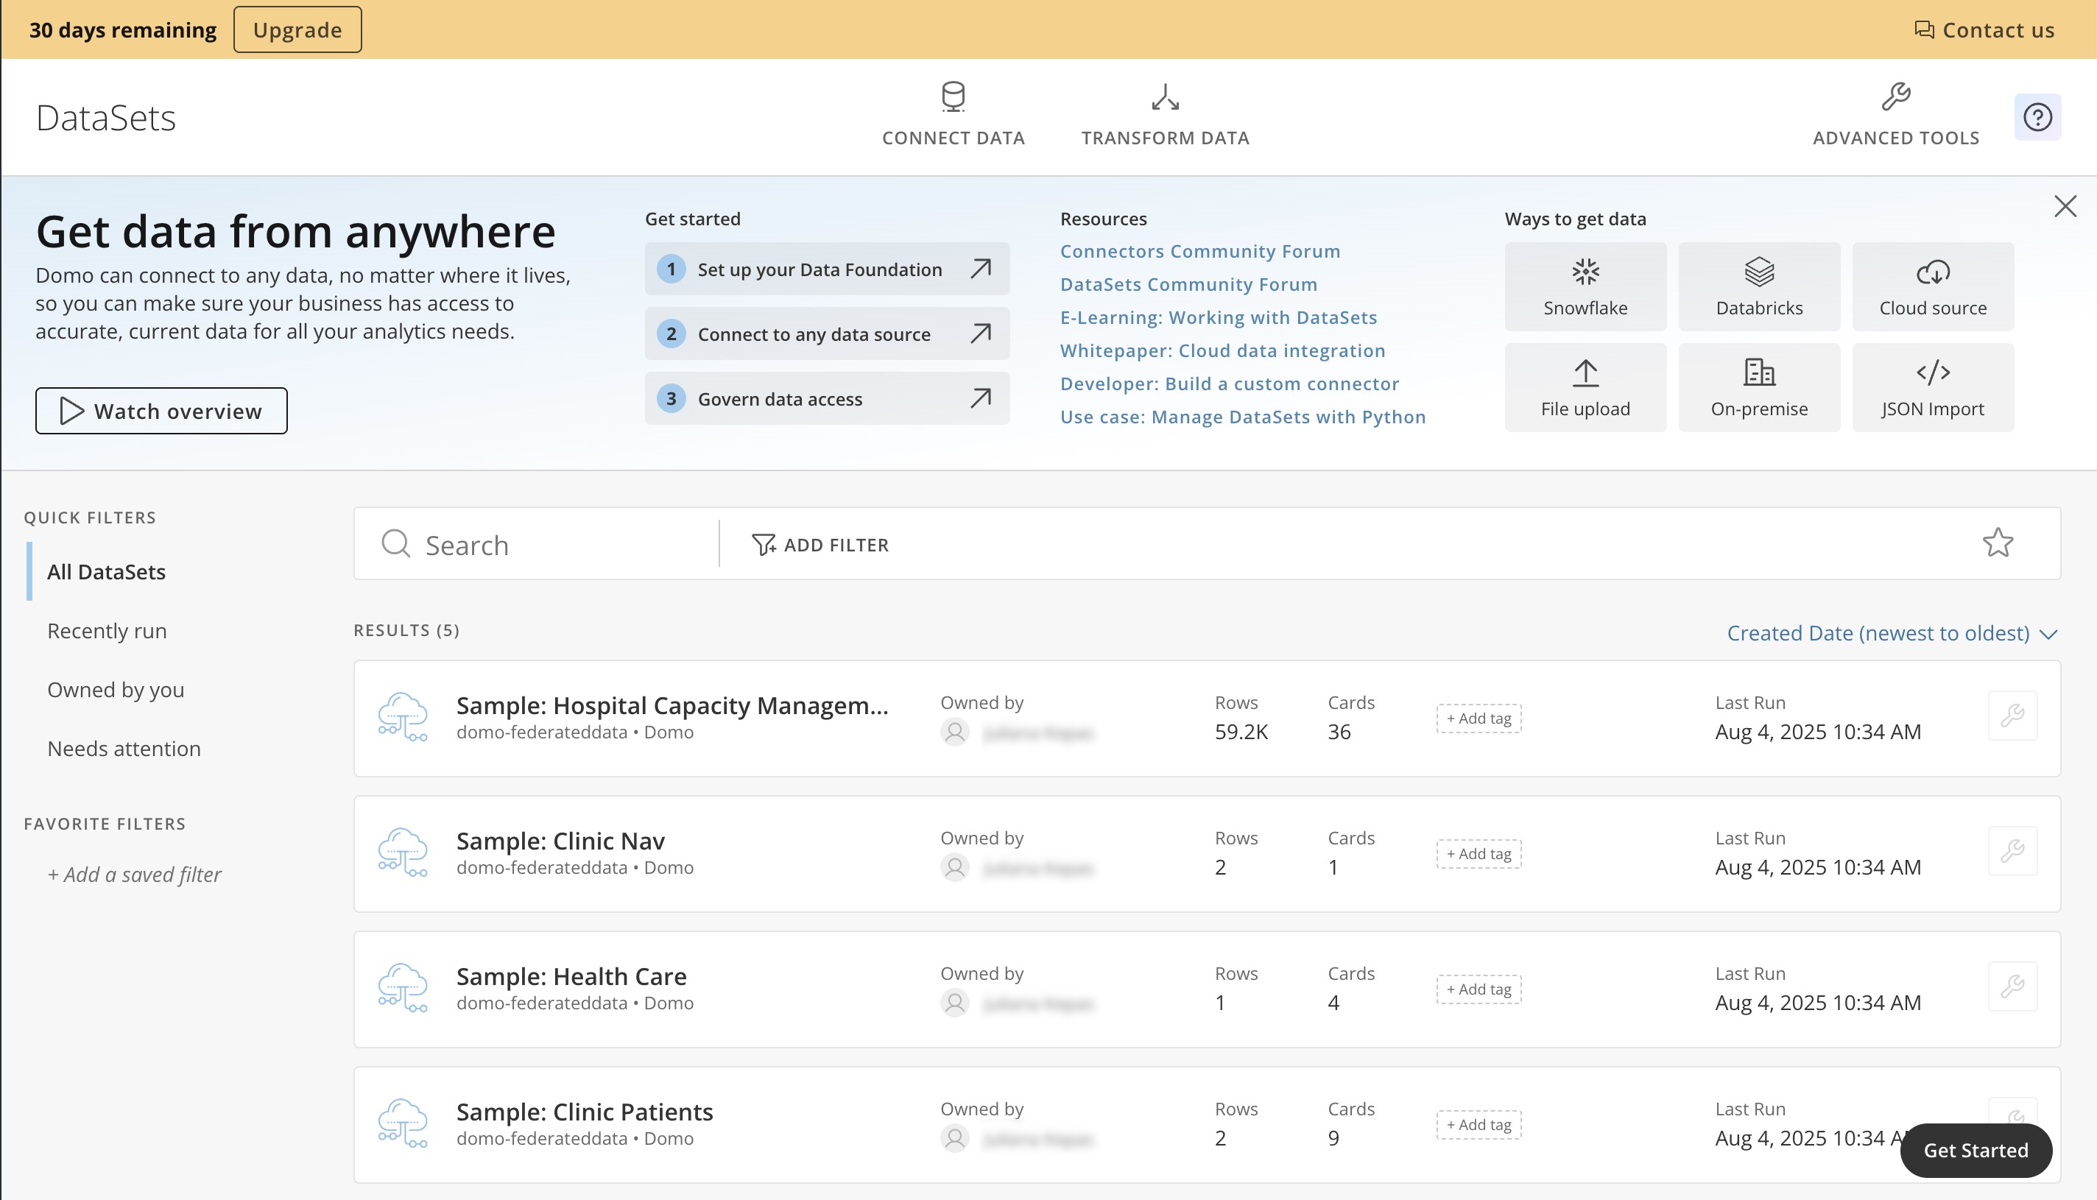
Task: Click owner avatar on Health Care row
Action: click(954, 1004)
